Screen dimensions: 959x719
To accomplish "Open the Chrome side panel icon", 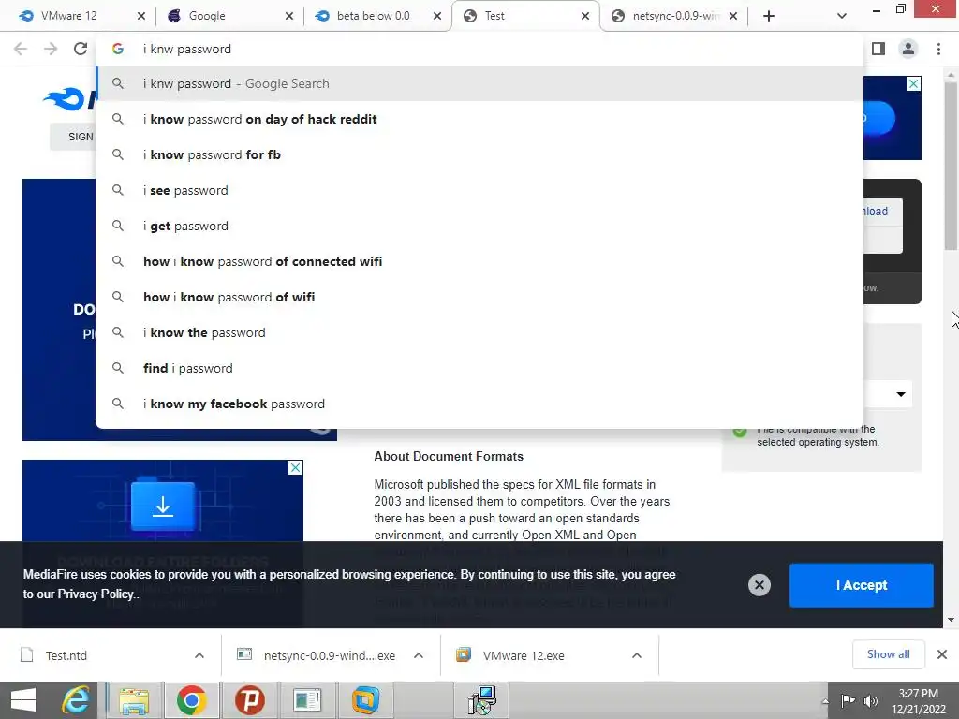I will [x=878, y=49].
